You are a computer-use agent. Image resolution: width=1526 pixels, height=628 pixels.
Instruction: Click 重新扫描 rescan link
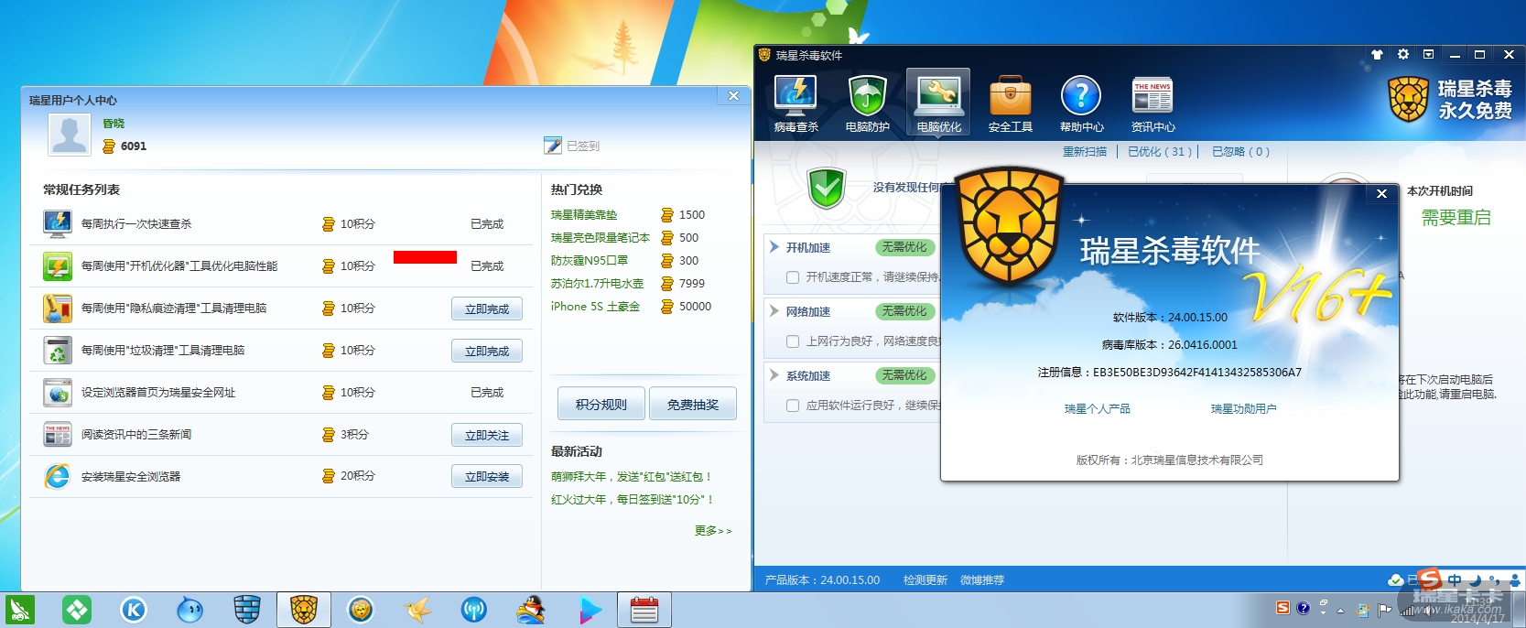[1085, 152]
